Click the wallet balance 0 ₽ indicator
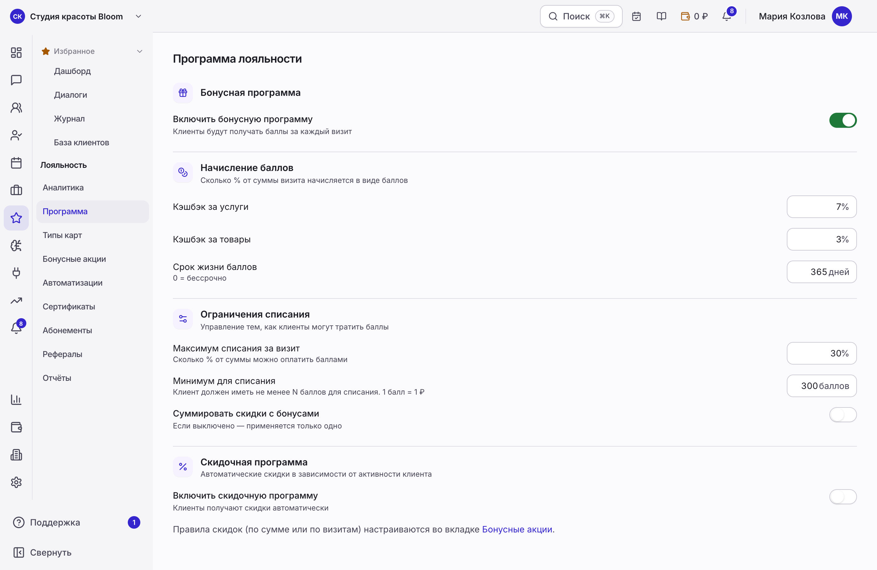877x570 pixels. coord(694,16)
